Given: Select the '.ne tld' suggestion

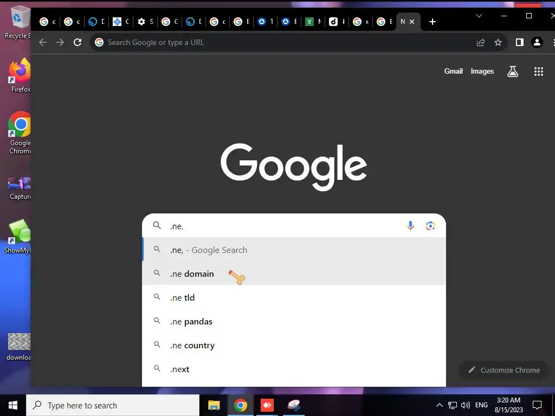Looking at the screenshot, I should pyautogui.click(x=294, y=297).
